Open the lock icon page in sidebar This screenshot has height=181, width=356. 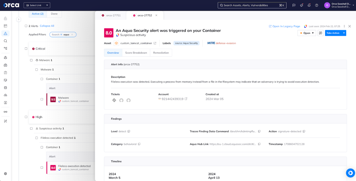tap(5, 18)
